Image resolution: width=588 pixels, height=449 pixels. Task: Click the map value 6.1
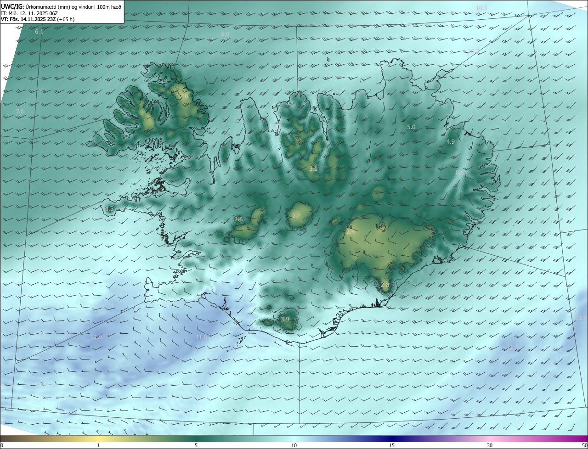coord(39,32)
